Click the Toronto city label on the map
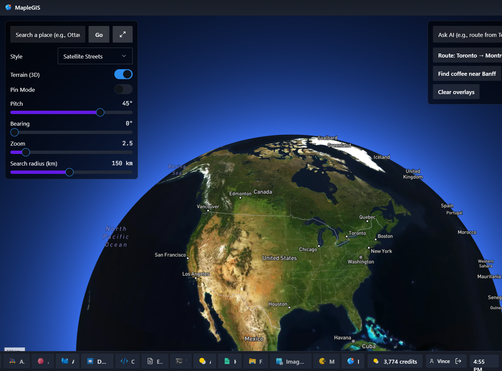This screenshot has width=502, height=371. [357, 233]
